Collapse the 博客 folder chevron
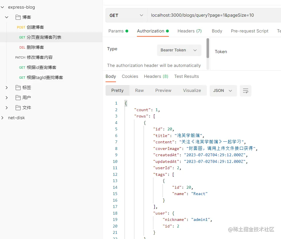The image size is (281, 239). [7, 17]
